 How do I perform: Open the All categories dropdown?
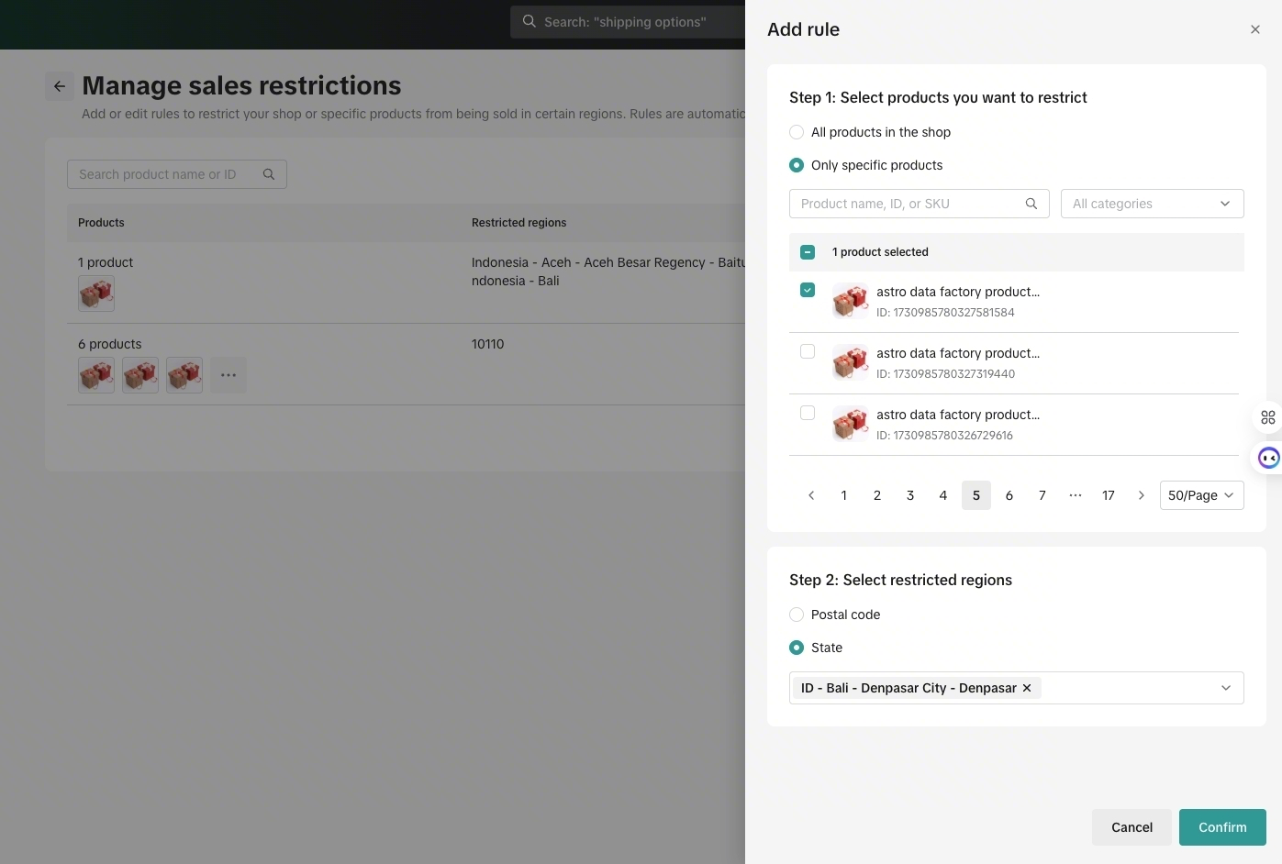[x=1152, y=204]
